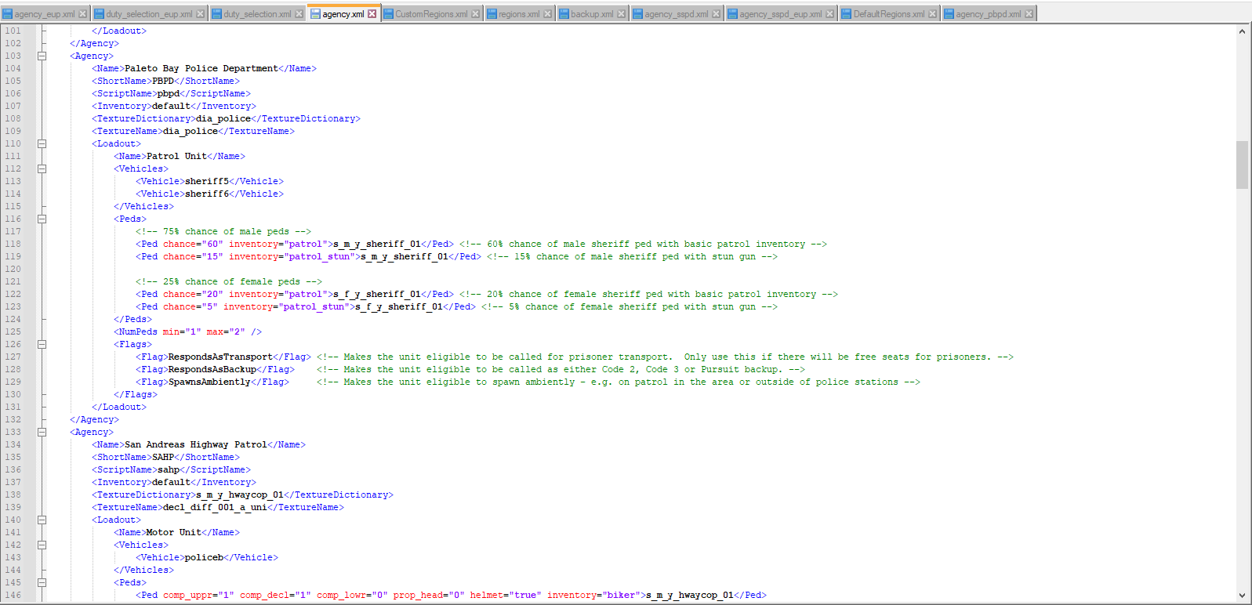Open the agency_sspd.xml tab
Screen dimensions: 1252x605
(676, 14)
